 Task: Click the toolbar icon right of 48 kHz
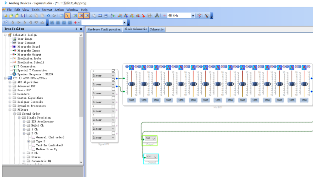coord(199,16)
